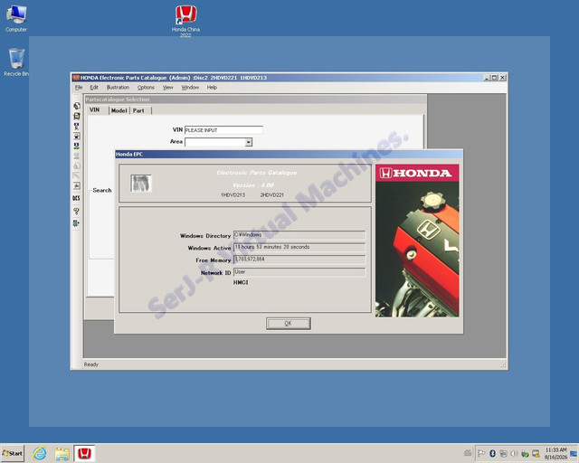Screen dimensions: 579x463
Task: Click the DCS toolbar icon
Action: point(76,198)
